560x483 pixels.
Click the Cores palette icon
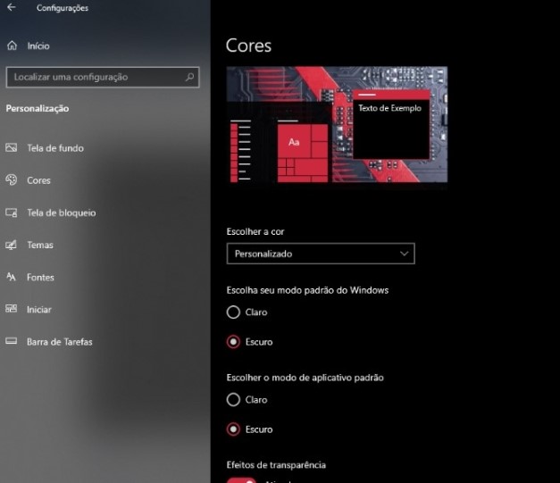[x=12, y=180]
